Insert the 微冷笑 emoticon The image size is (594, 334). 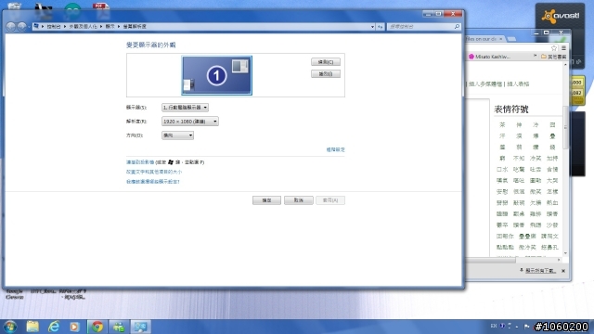pyautogui.click(x=527, y=248)
